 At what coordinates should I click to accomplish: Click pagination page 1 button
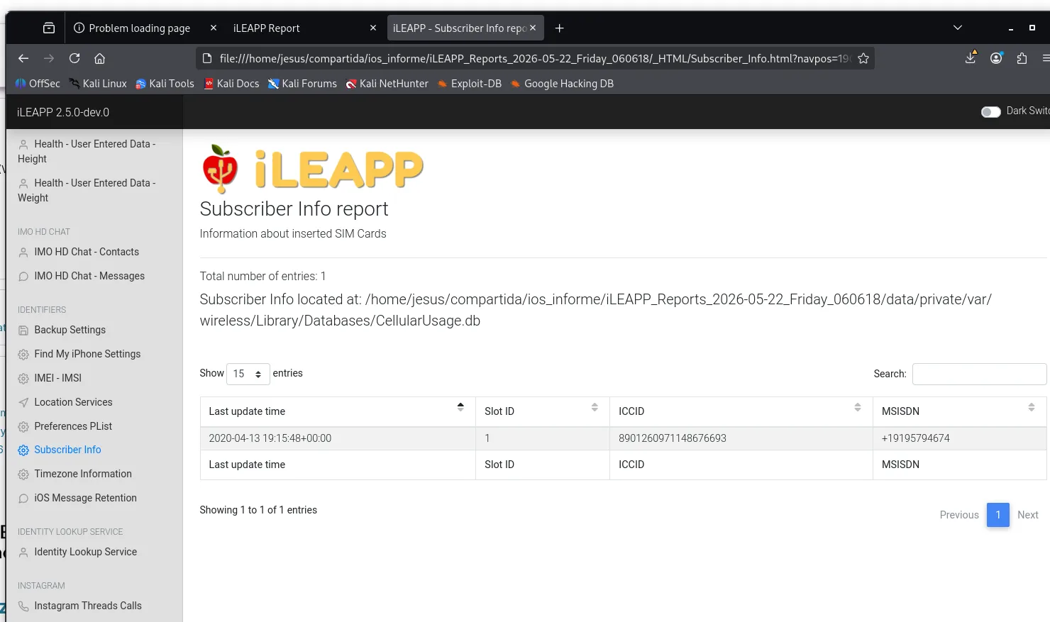point(997,515)
